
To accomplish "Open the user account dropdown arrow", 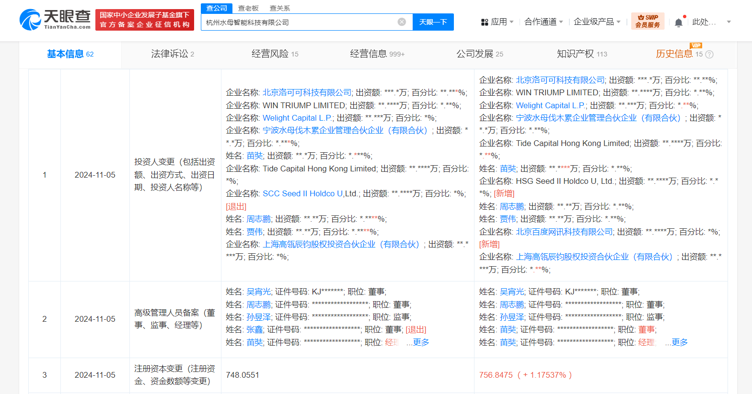I will [x=729, y=22].
